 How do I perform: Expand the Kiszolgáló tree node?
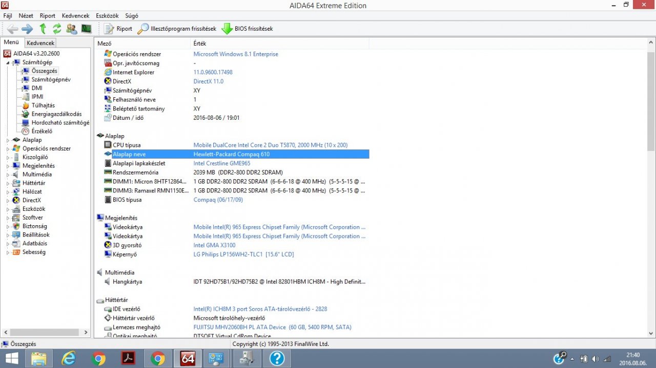[8, 157]
